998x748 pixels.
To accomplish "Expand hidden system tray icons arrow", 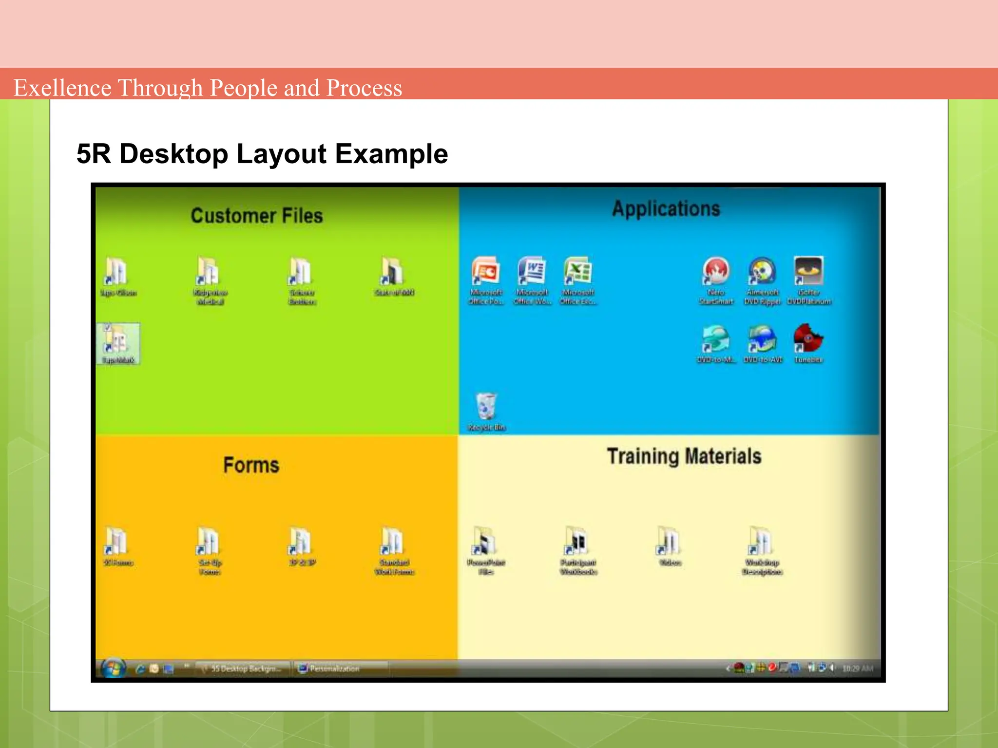I will click(728, 669).
